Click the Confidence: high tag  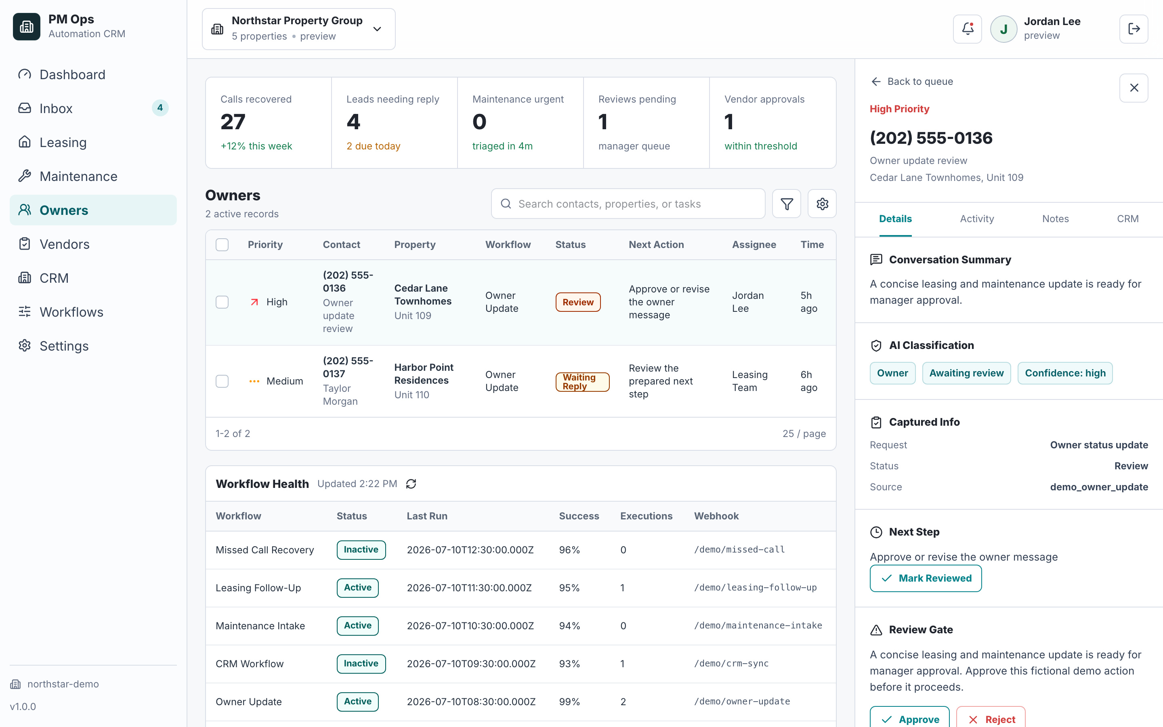[x=1065, y=373]
